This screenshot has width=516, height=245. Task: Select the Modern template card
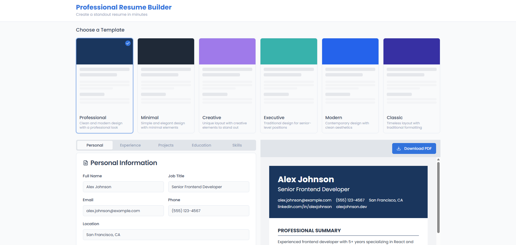pyautogui.click(x=350, y=86)
